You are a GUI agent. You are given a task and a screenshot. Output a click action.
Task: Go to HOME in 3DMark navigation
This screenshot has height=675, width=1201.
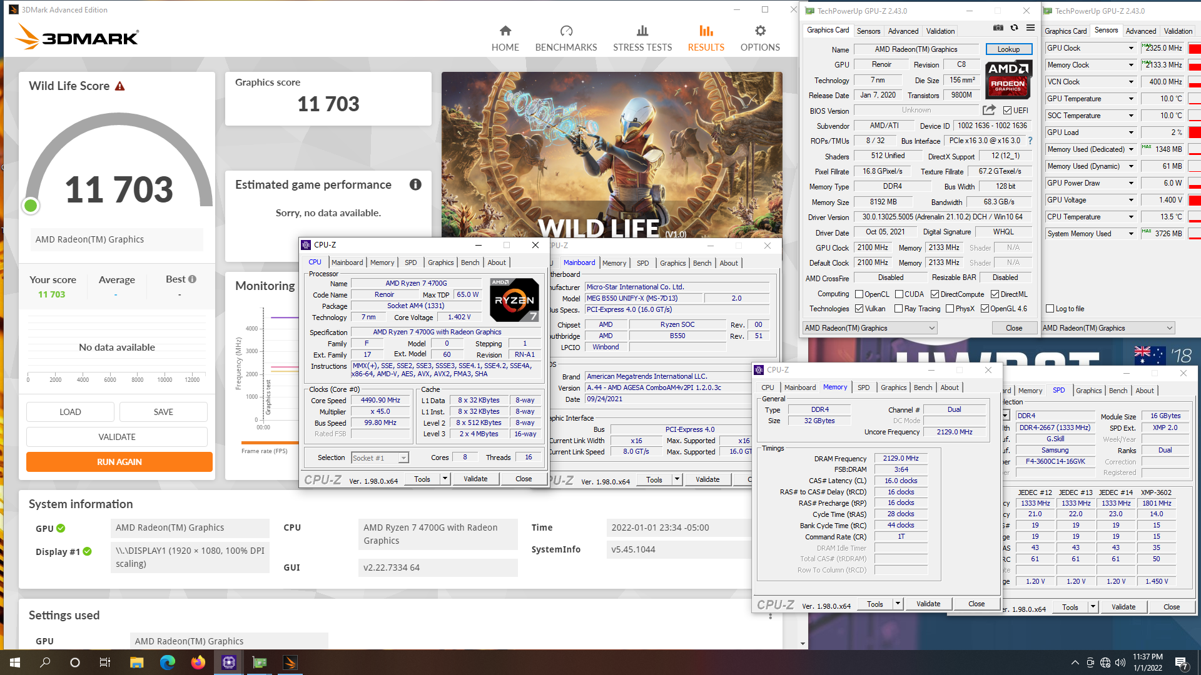pyautogui.click(x=505, y=38)
